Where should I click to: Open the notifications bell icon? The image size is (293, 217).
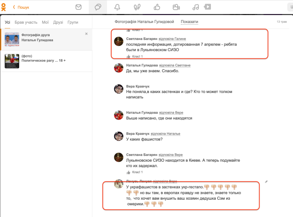[x=117, y=7]
